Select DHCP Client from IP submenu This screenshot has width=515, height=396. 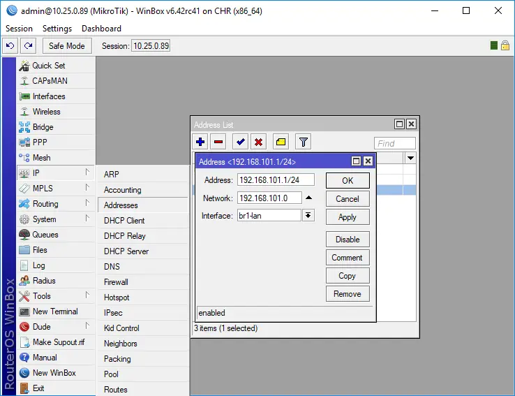(143, 221)
